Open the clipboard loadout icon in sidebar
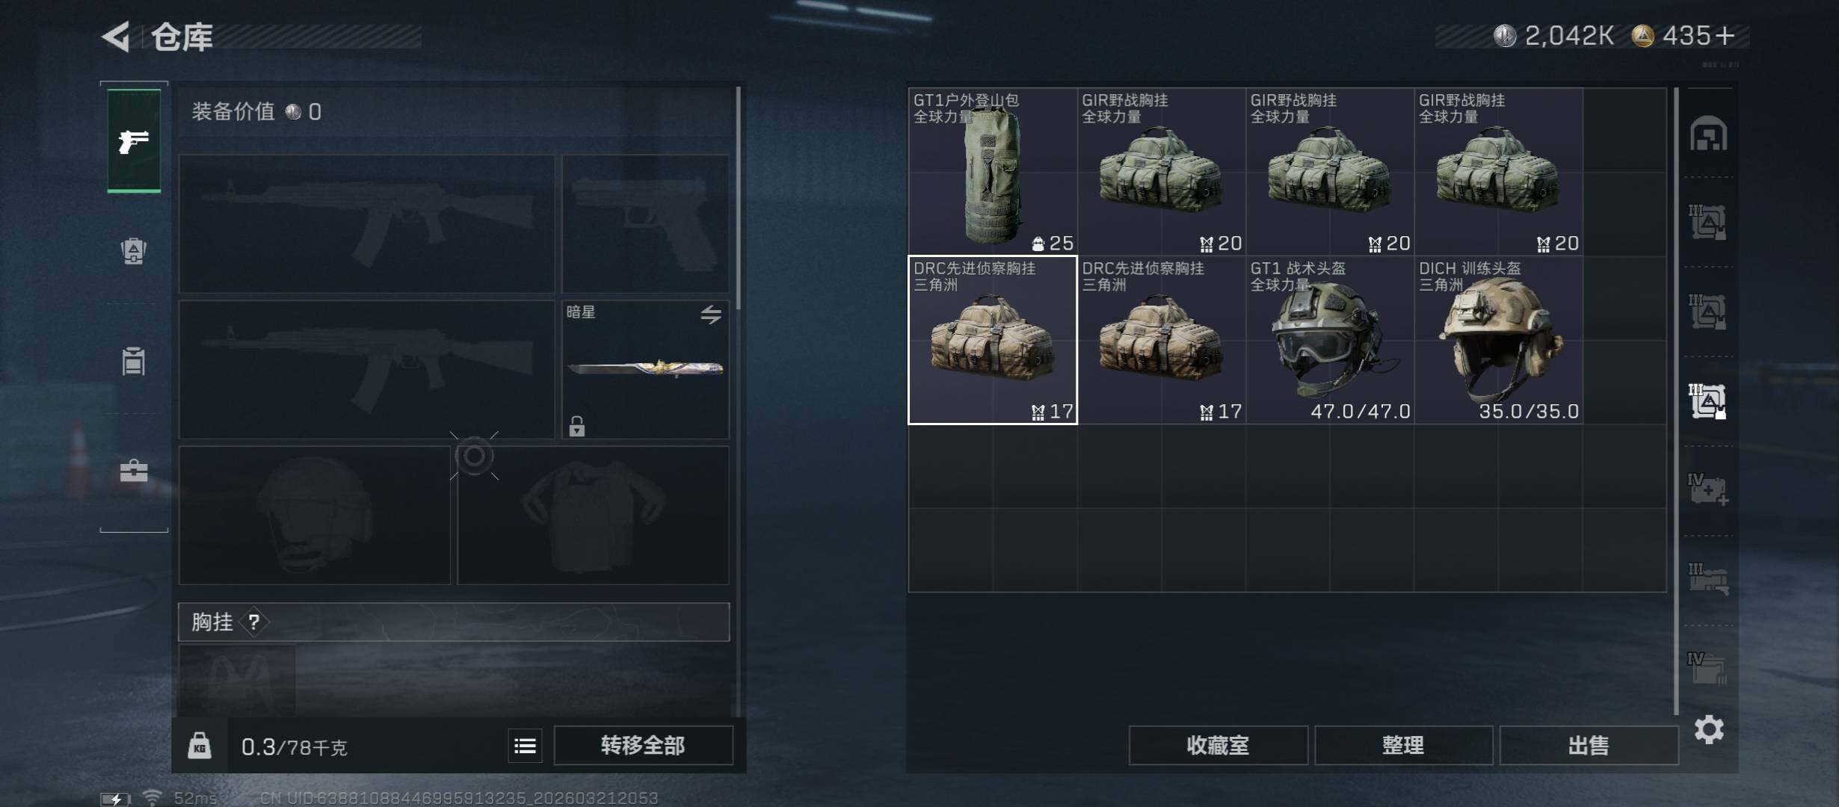The height and width of the screenshot is (807, 1839). (134, 361)
